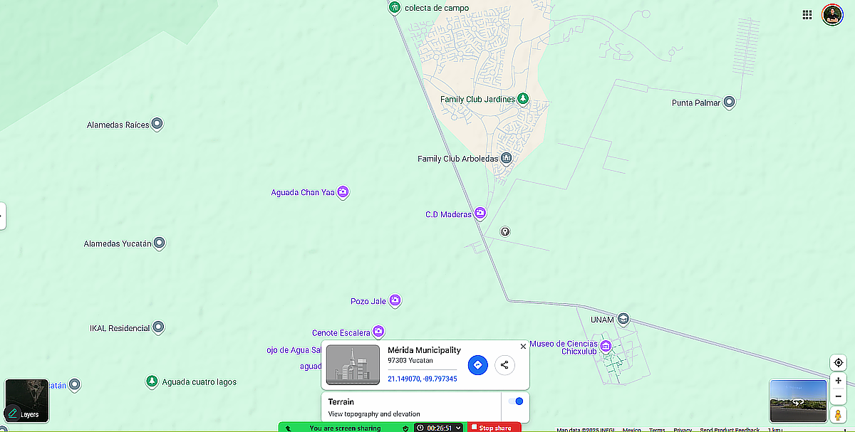Select the Family Club Jardines park marker
Image resolution: width=855 pixels, height=432 pixels.
(x=522, y=99)
